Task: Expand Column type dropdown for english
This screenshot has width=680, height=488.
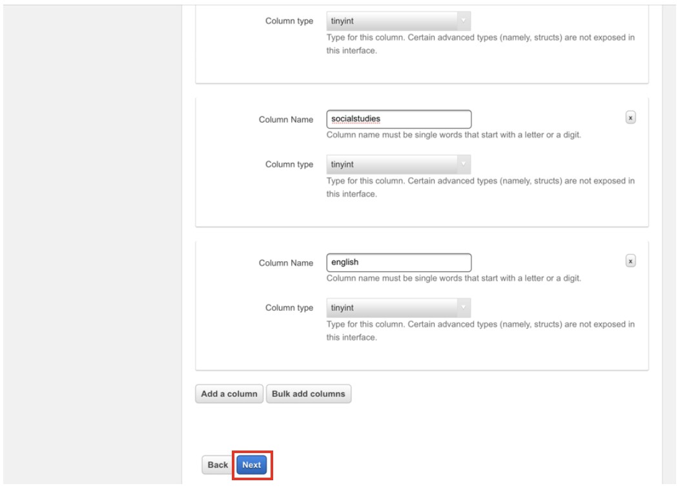Action: coord(398,308)
